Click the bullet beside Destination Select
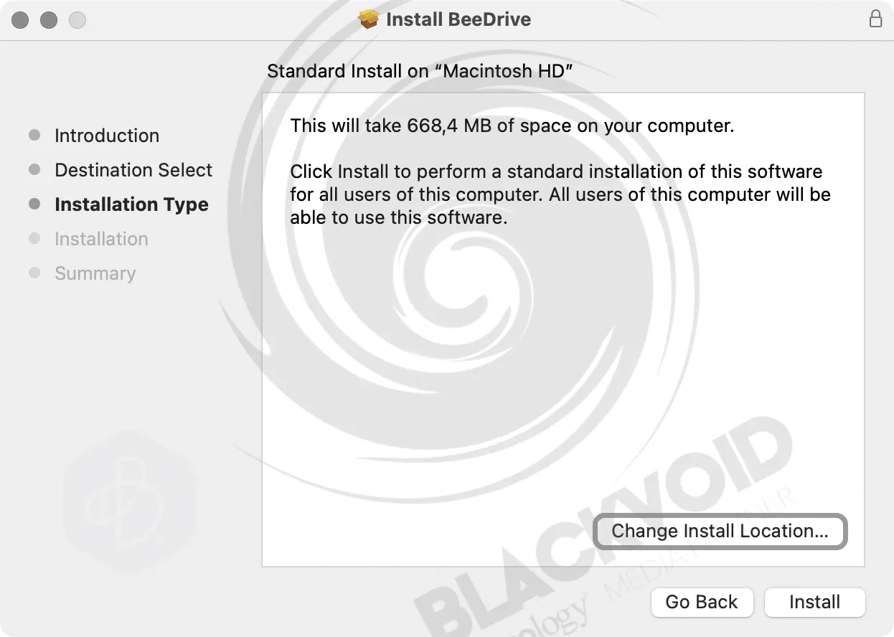This screenshot has width=894, height=637. click(34, 169)
